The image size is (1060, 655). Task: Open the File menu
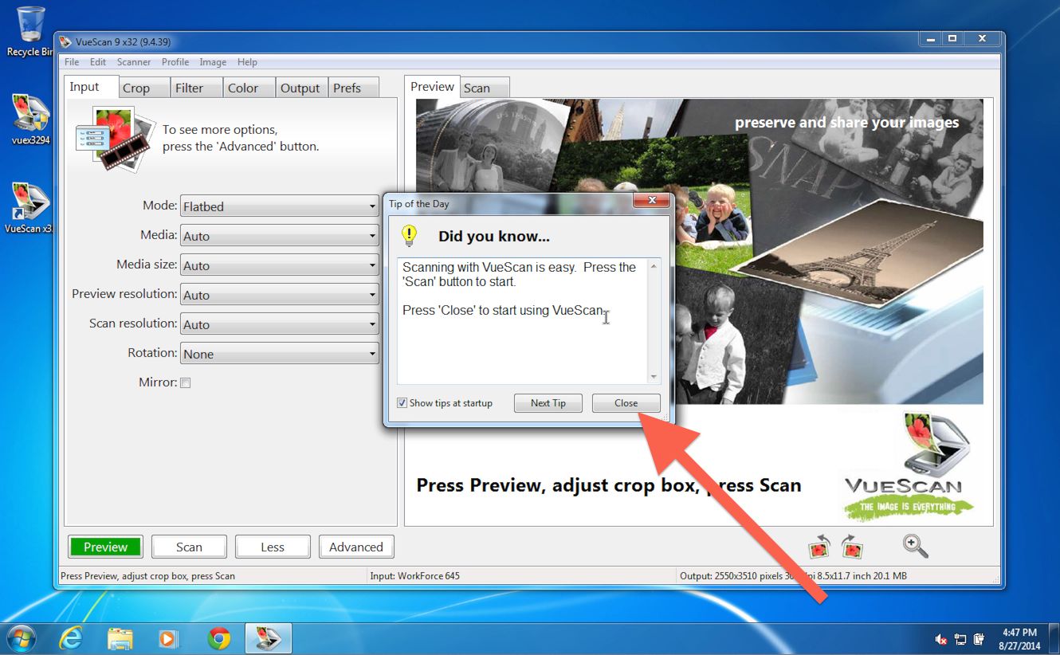pos(72,62)
